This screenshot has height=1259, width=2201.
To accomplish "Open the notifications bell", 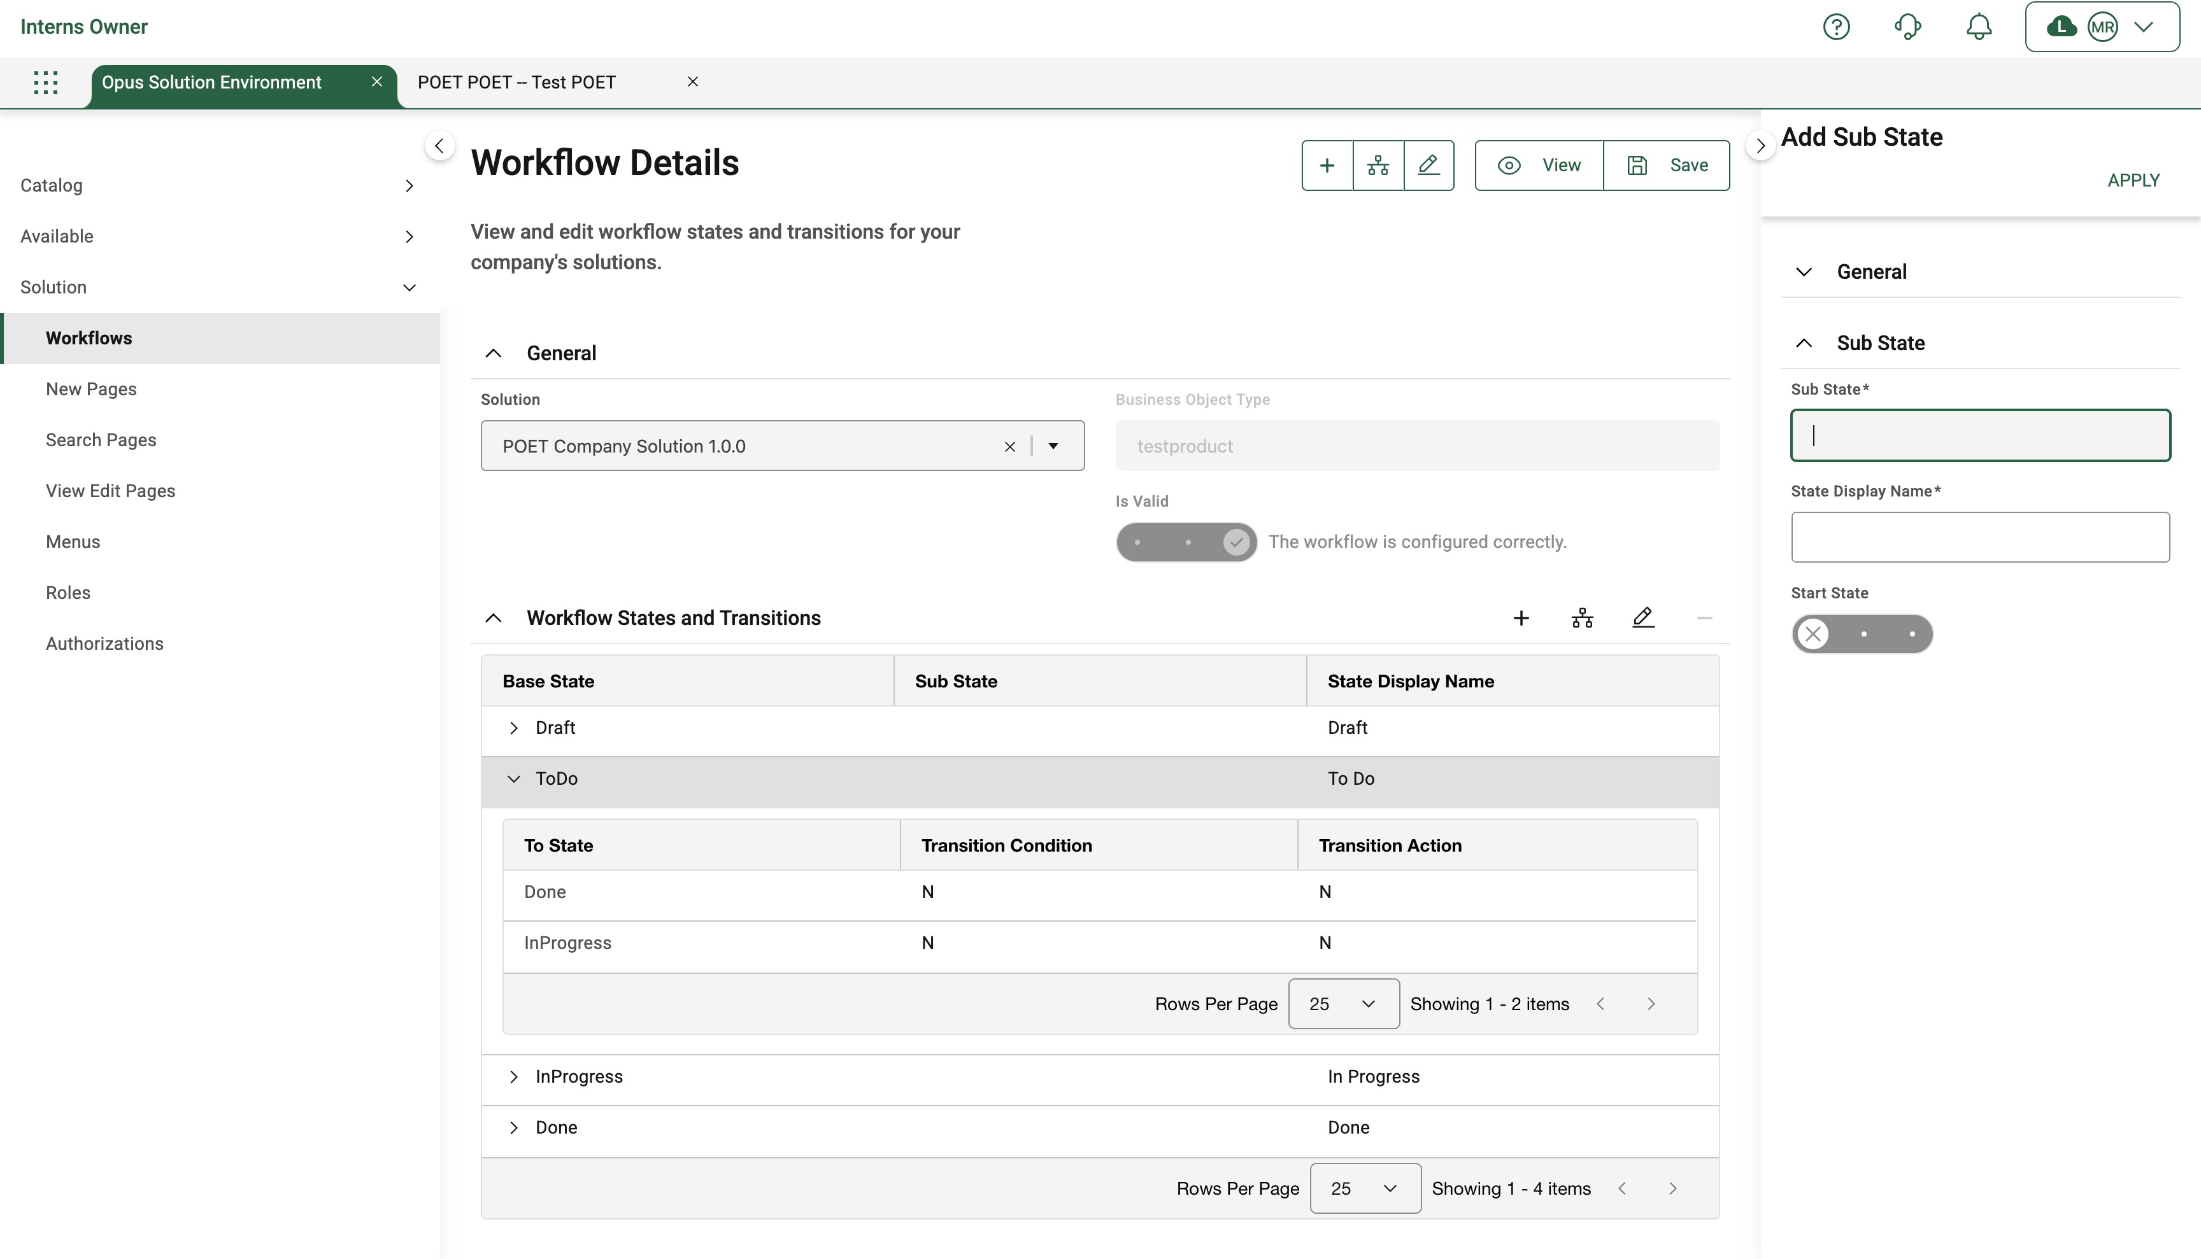I will [x=1979, y=27].
